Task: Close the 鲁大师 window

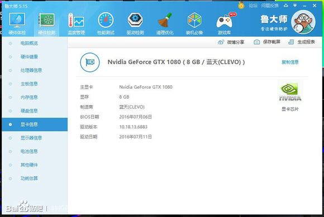Action: point(315,6)
